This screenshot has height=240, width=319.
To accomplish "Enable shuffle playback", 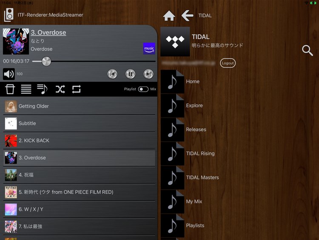I will coord(60,89).
